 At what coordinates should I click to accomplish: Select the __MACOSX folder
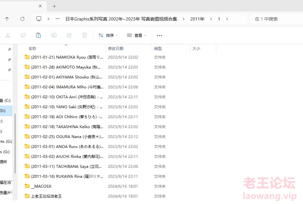click(x=41, y=186)
